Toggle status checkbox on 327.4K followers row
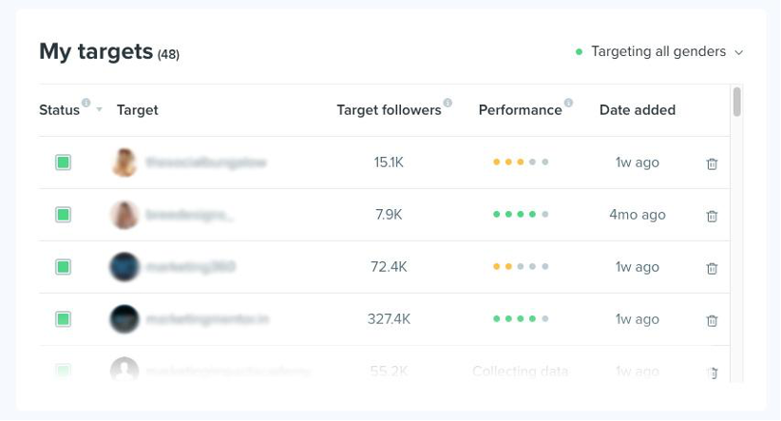This screenshot has width=781, height=421. click(x=63, y=319)
